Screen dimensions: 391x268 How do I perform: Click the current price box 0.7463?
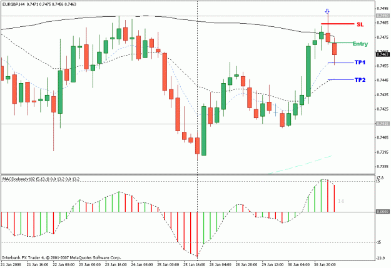382,54
